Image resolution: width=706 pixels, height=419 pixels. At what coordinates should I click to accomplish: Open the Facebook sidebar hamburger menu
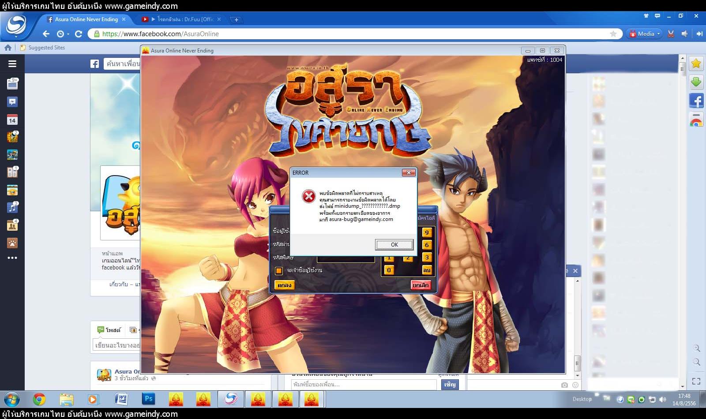(x=12, y=64)
